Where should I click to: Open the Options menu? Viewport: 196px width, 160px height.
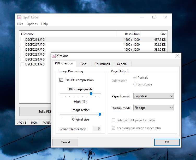coord(32,24)
